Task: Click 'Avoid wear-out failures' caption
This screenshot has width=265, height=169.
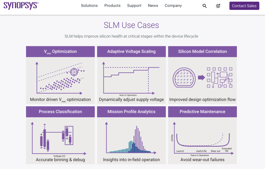Action: coord(203,160)
